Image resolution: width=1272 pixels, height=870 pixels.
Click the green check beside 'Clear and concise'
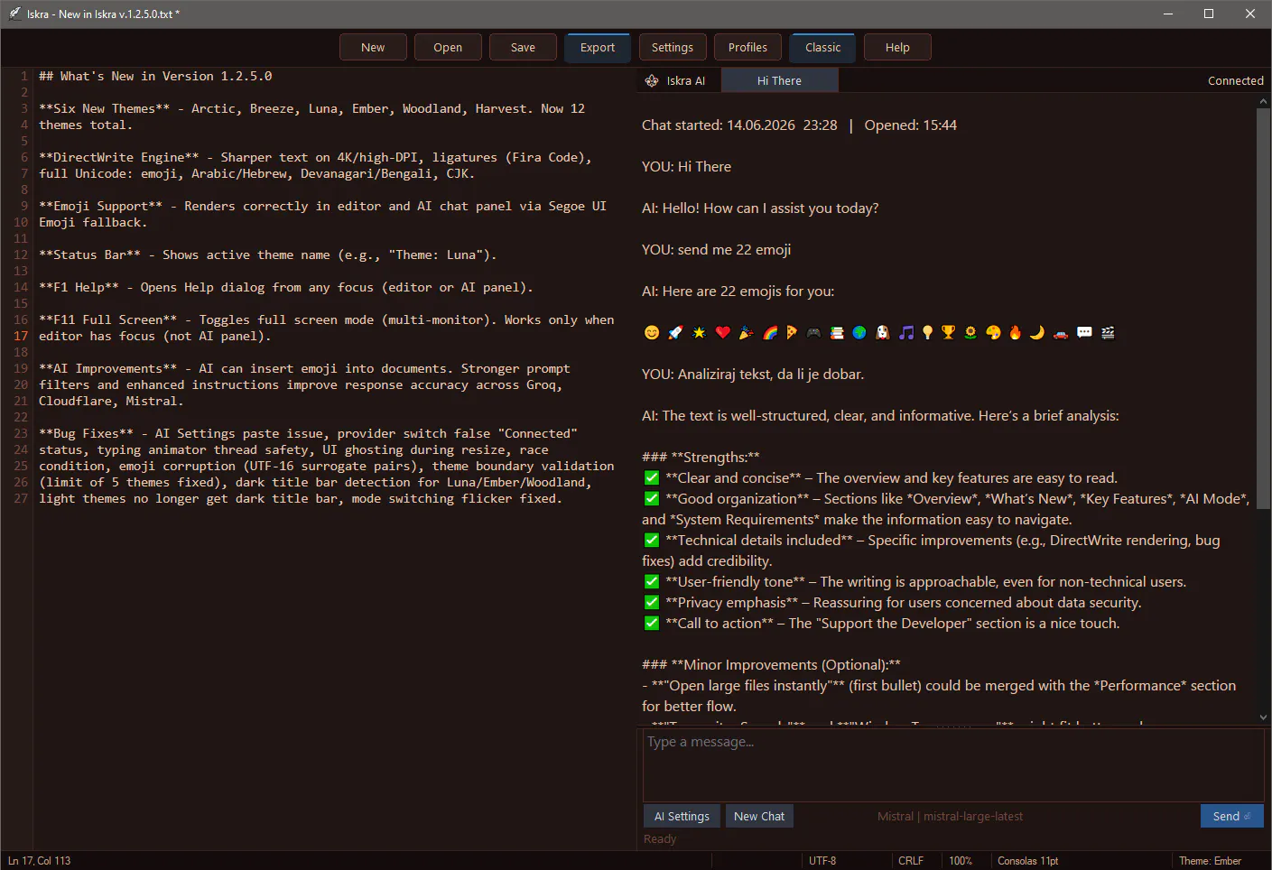[652, 477]
